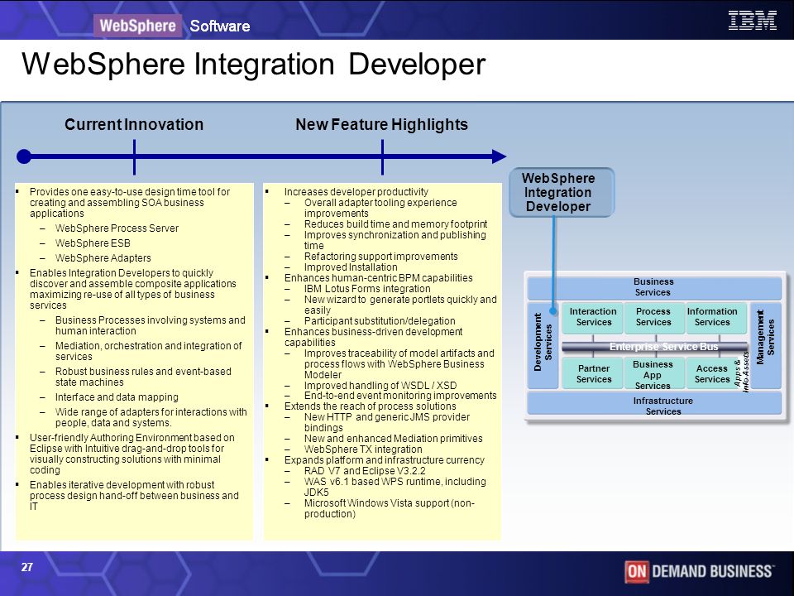Click 'New HTTP and generic JMS provider' sub-bullet
794x596 pixels.
(387, 422)
